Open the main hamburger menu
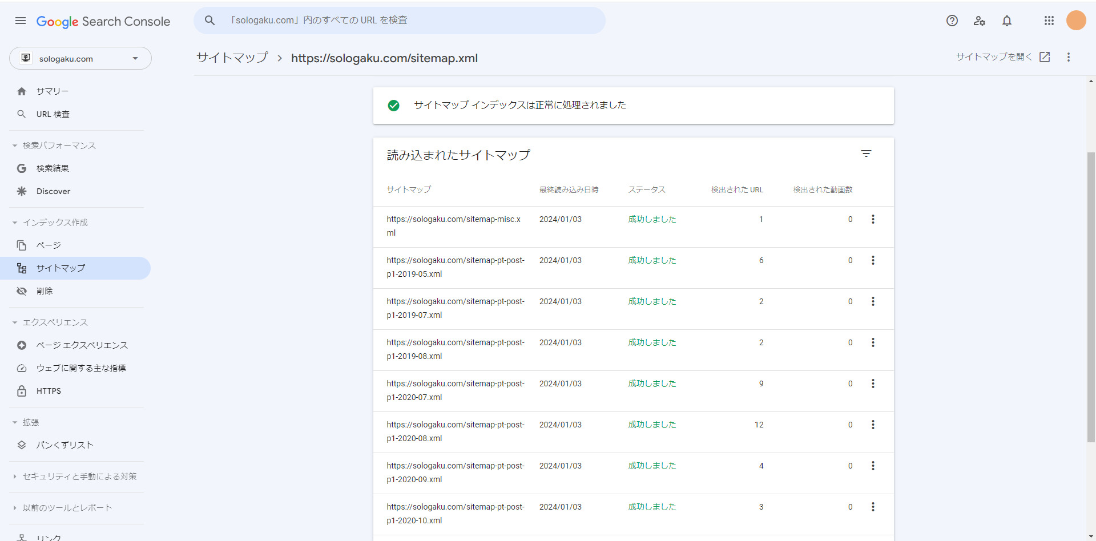Image resolution: width=1096 pixels, height=541 pixels. point(21,21)
